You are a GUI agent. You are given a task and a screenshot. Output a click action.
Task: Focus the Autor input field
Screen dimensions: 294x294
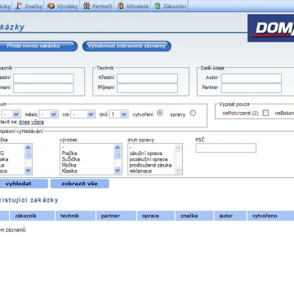tap(252, 78)
